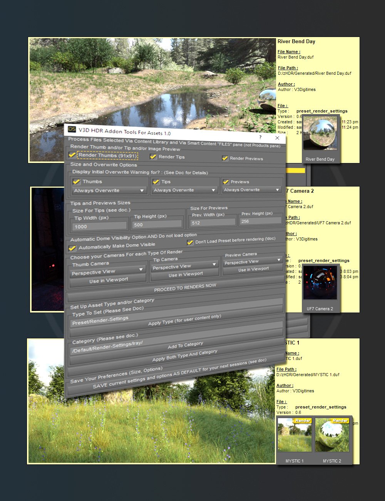This screenshot has height=501, width=385.
Task: Open Tips Always Overwrite dropdown
Action: click(x=184, y=190)
